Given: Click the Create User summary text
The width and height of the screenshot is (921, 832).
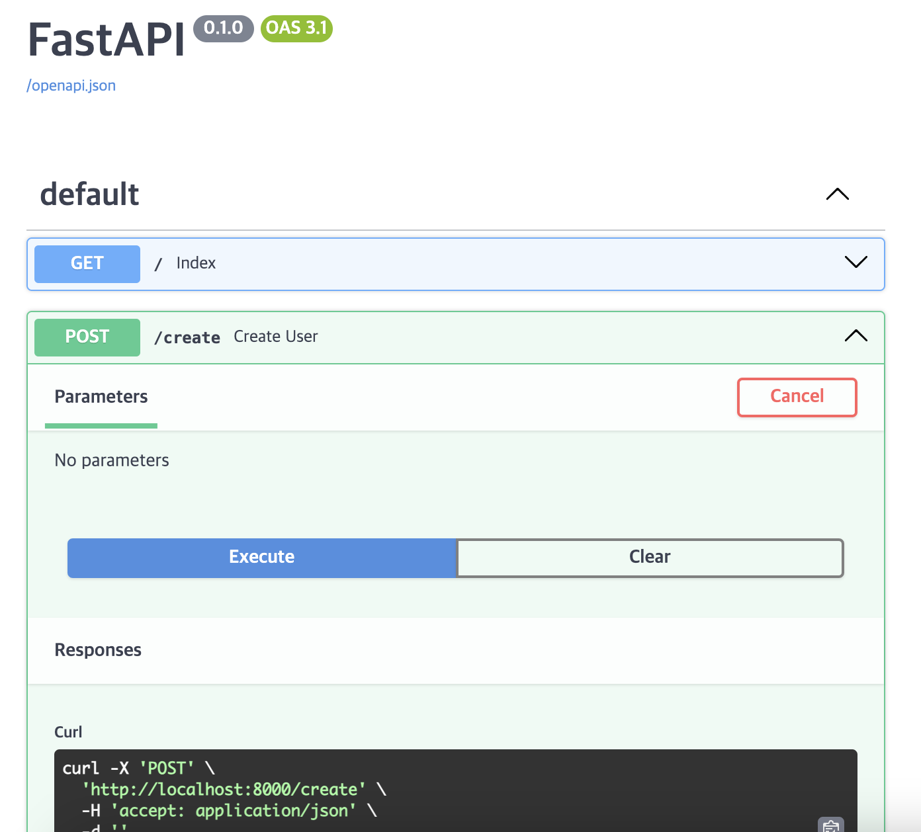Looking at the screenshot, I should coord(276,337).
